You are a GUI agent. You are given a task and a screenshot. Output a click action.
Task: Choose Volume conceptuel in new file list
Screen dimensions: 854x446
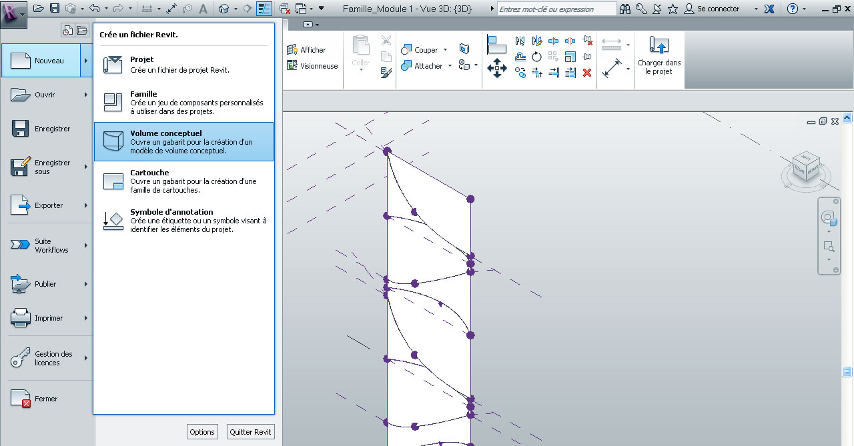183,141
